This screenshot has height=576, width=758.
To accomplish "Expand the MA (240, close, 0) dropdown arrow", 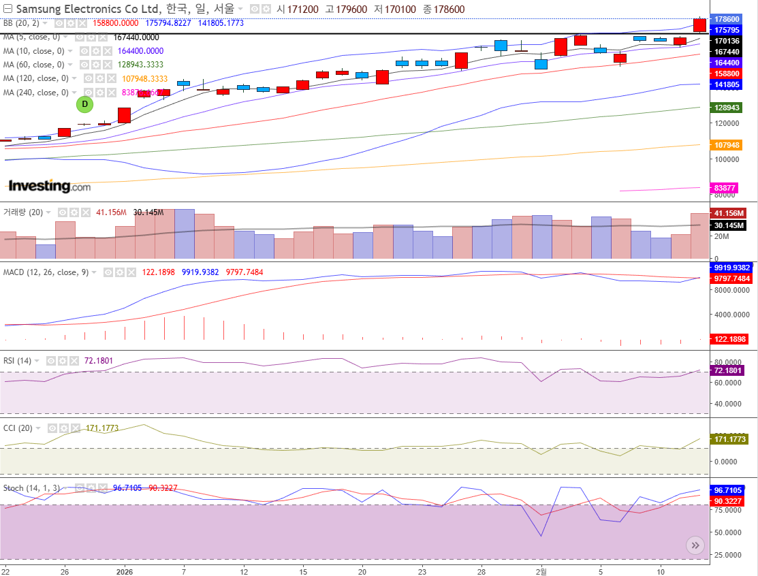I will 74,93.
